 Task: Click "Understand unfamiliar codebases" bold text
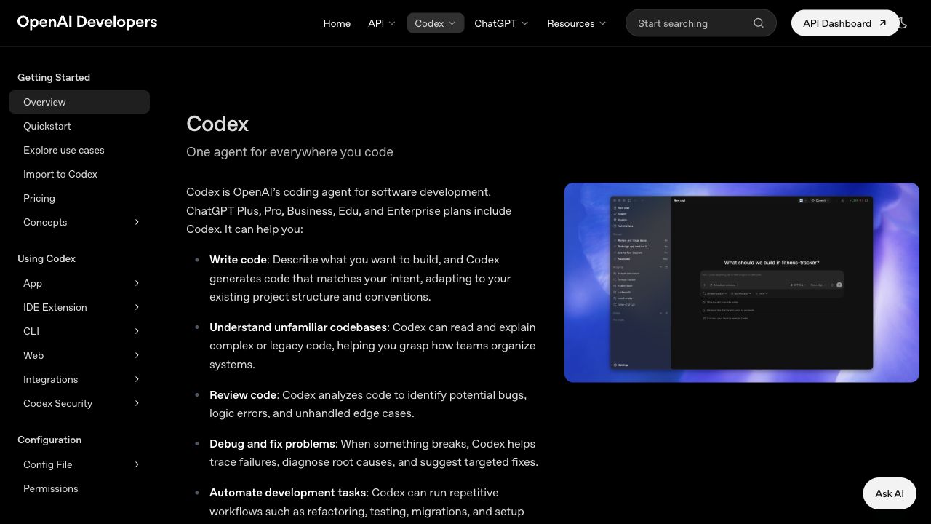point(298,327)
